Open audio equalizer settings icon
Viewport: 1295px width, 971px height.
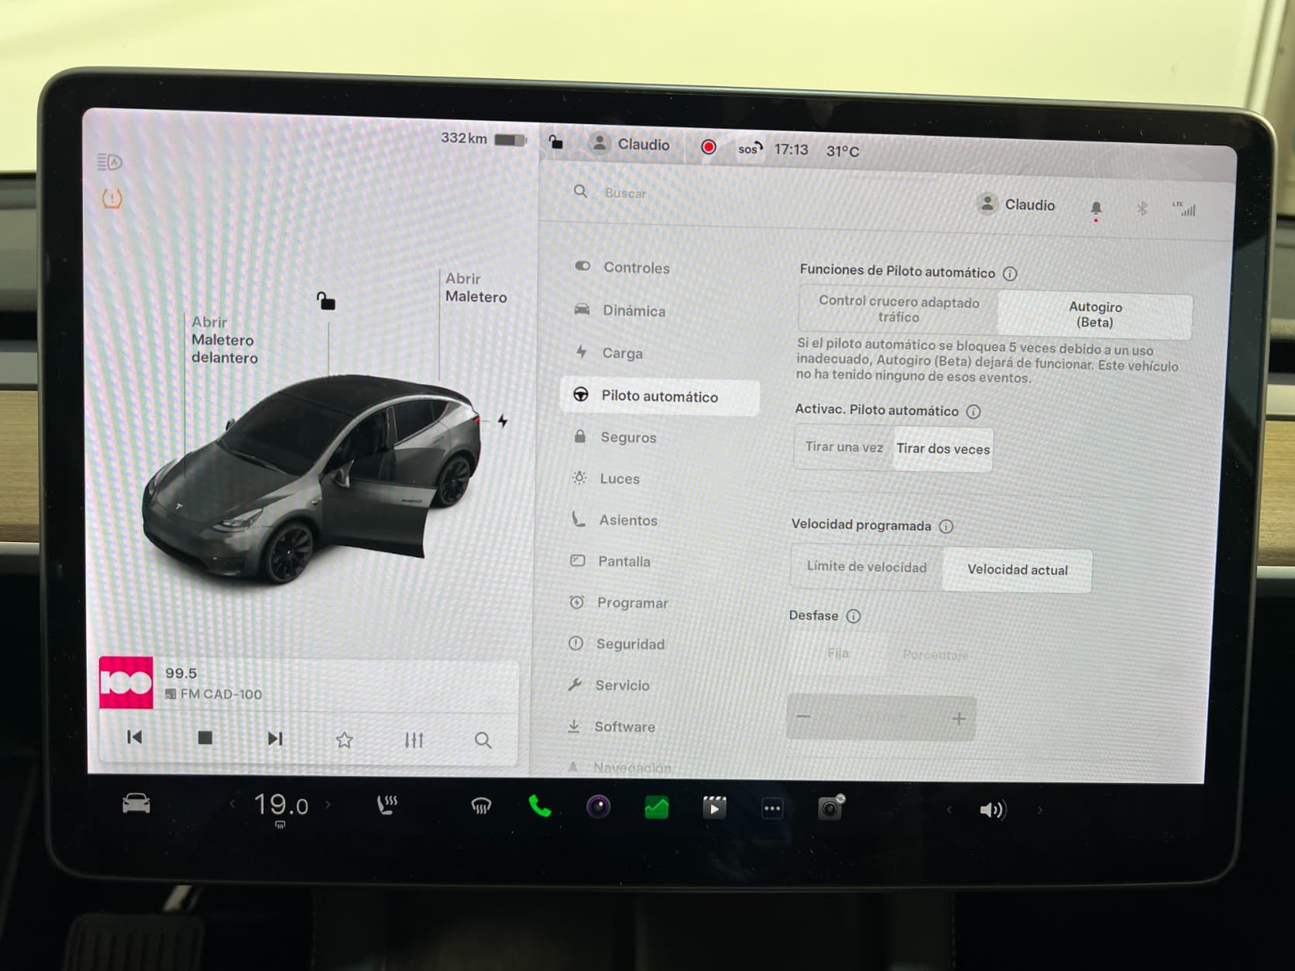[x=414, y=739]
